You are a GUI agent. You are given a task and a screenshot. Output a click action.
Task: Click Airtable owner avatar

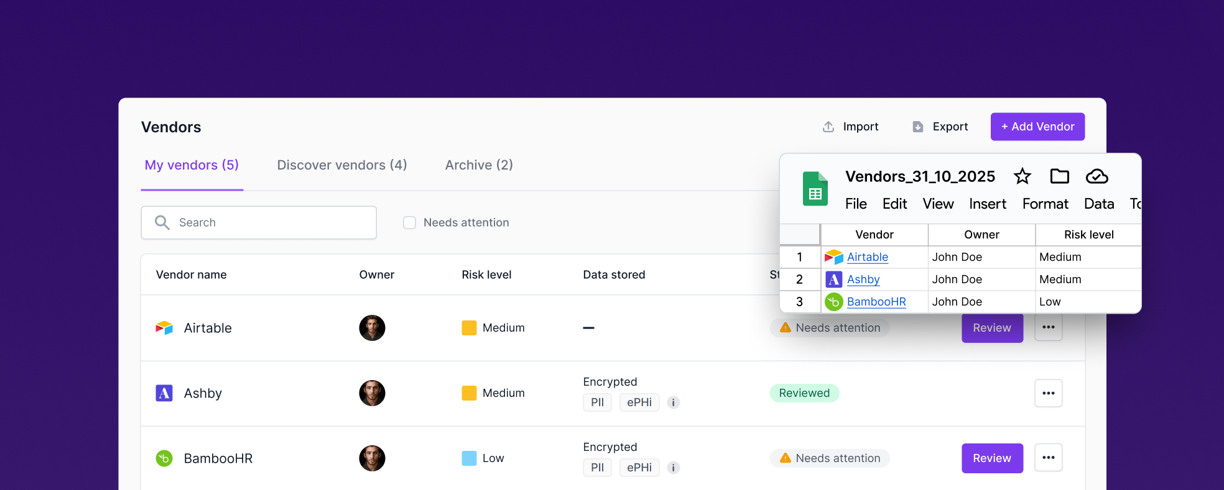click(x=372, y=328)
